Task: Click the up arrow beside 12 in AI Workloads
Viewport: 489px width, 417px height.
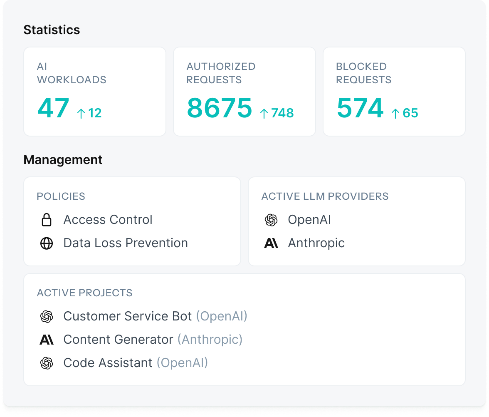Action: [x=81, y=113]
